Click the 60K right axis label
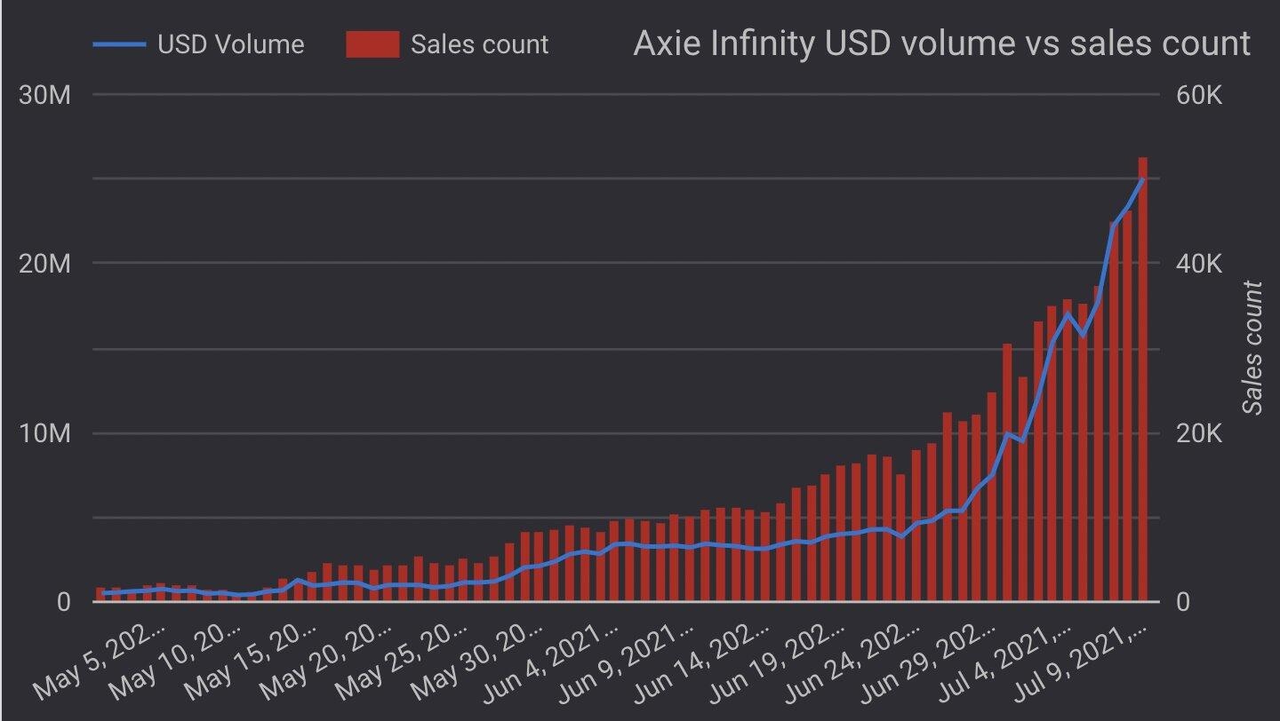The height and width of the screenshot is (721, 1280). point(1200,95)
